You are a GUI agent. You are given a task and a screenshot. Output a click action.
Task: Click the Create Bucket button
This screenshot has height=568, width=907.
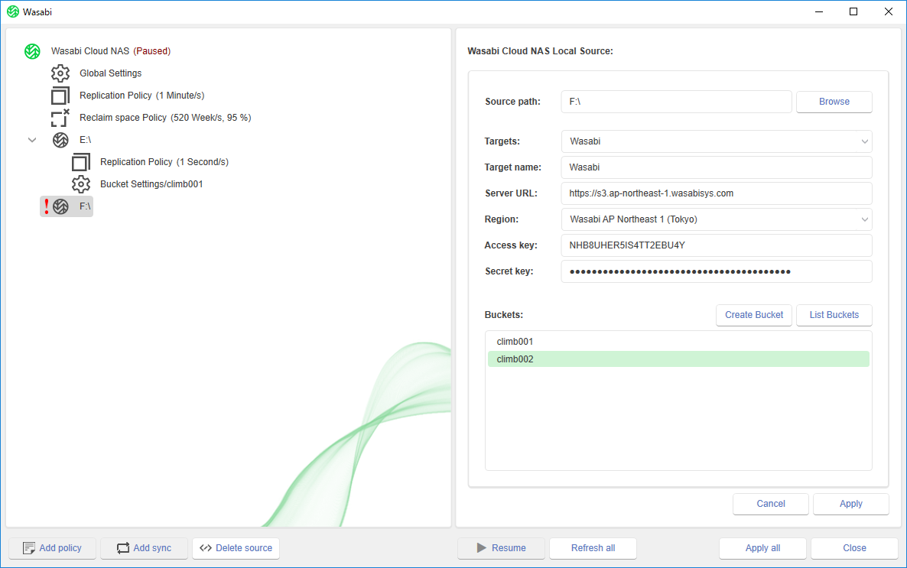pos(754,315)
